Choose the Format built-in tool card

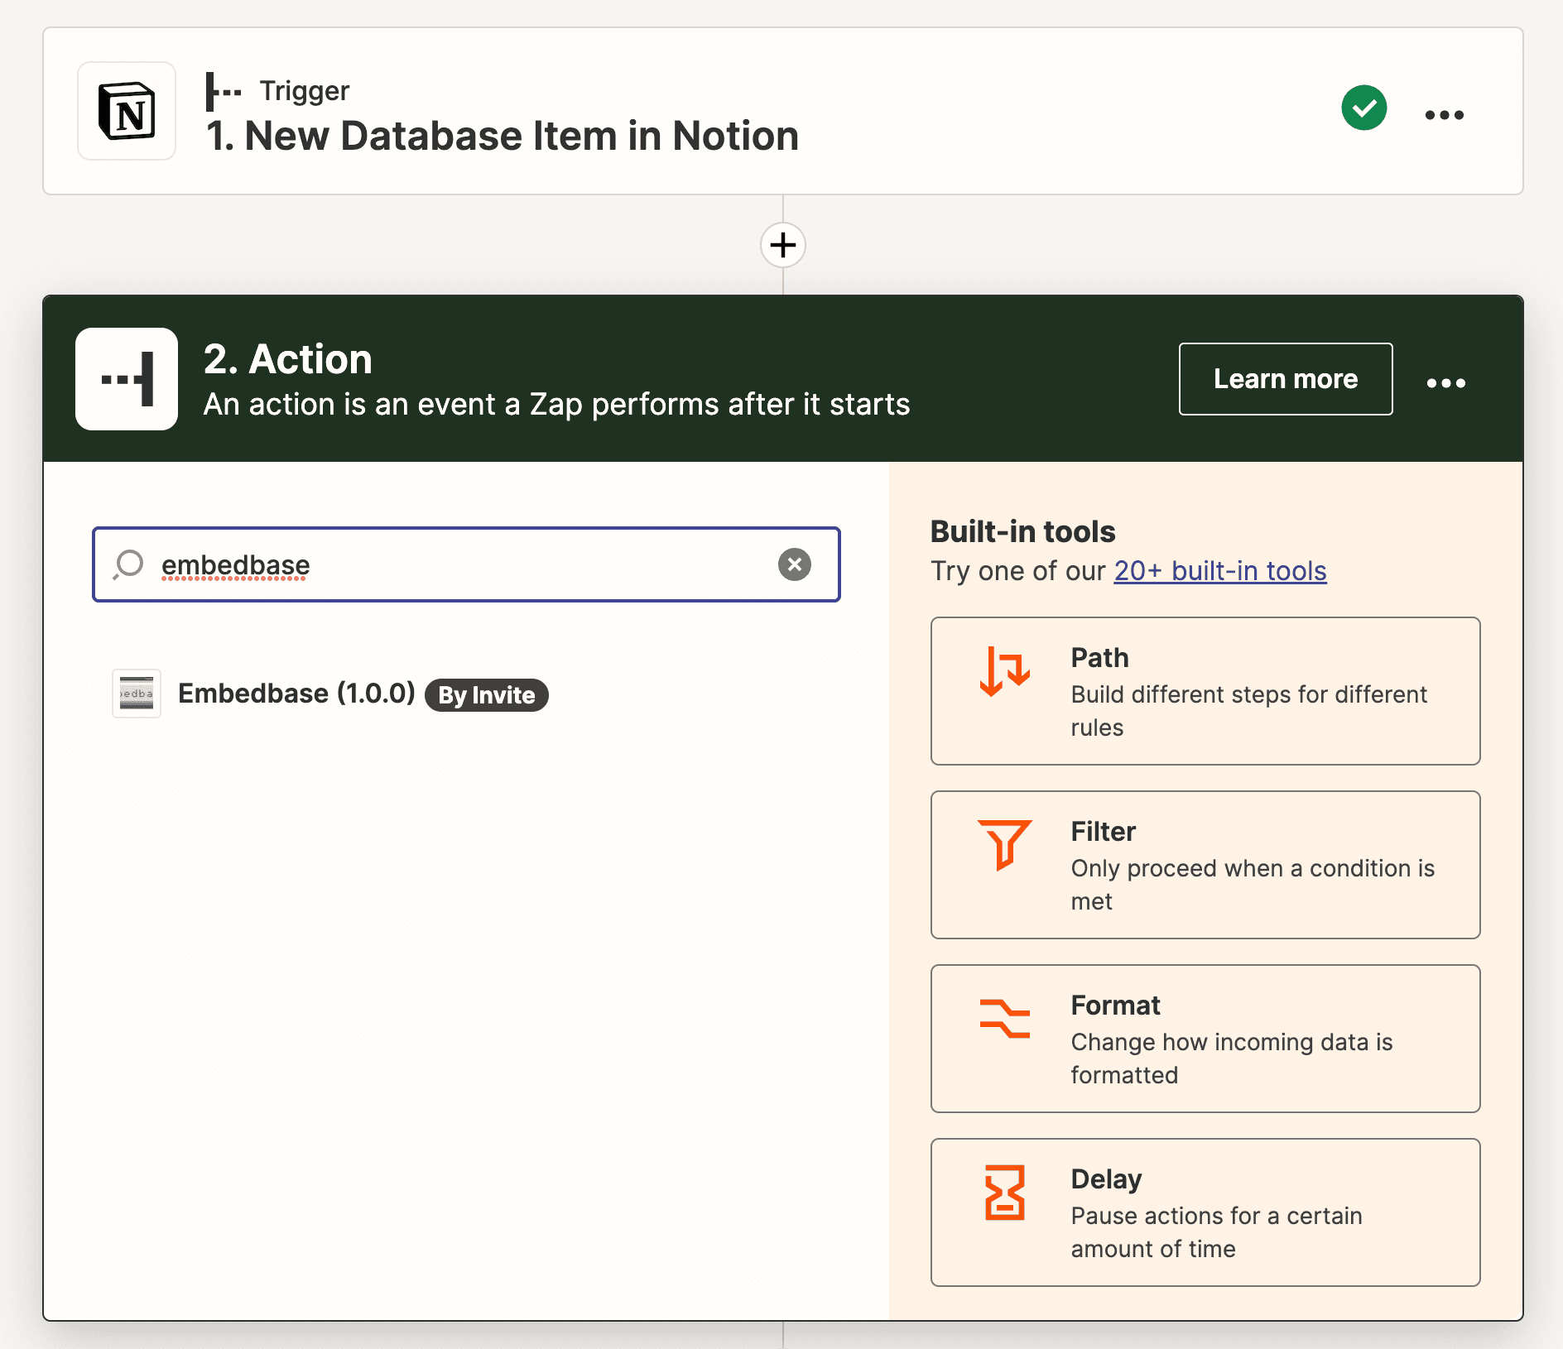[x=1205, y=1039]
